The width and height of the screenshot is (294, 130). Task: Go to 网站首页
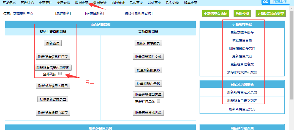point(154,3)
